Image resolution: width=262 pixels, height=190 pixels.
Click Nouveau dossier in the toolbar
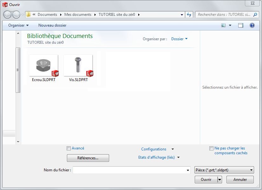52,25
